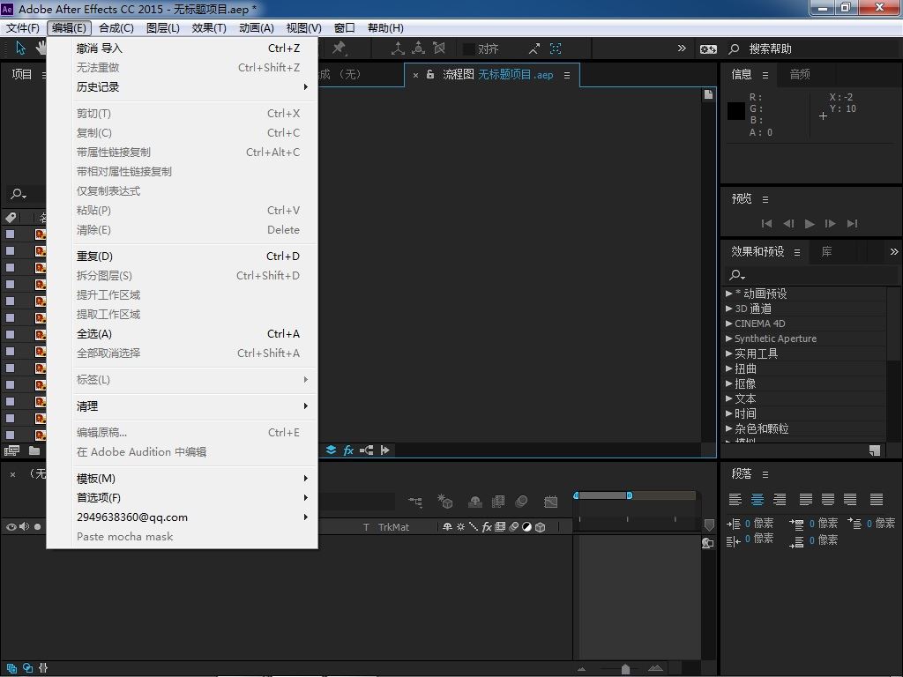Screen dimensions: 903x677
Task: Open the 帮助(H) menu
Action: click(x=385, y=27)
